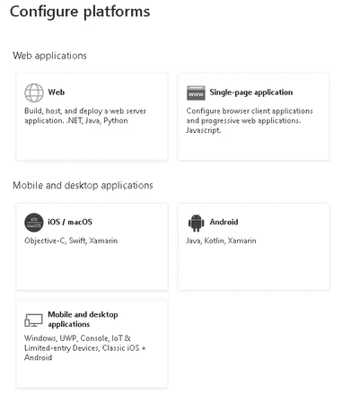Click 'Windows, UWP, Console, IoT' description
The image size is (343, 412).
(x=85, y=348)
